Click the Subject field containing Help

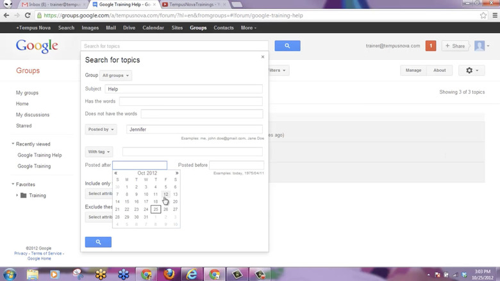[x=184, y=89]
